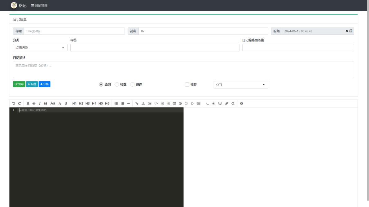Click the insert image icon
This screenshot has width=369, height=207.
click(150, 103)
